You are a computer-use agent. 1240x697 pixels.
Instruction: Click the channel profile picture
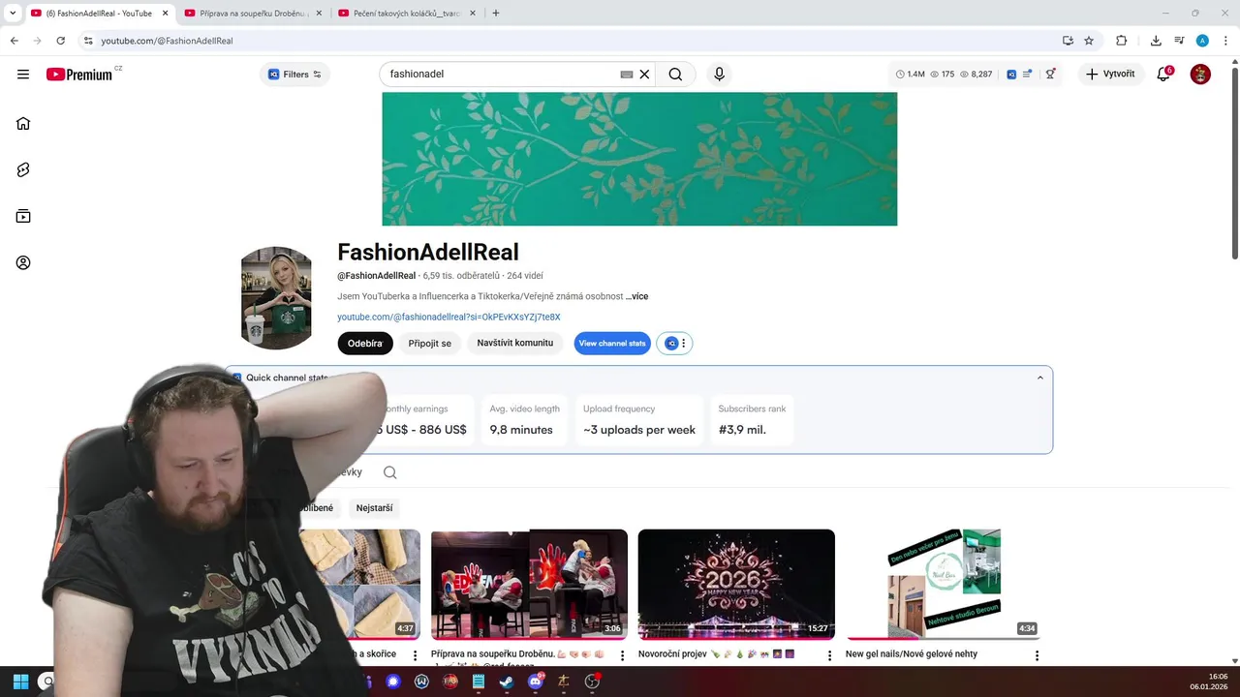tap(276, 298)
